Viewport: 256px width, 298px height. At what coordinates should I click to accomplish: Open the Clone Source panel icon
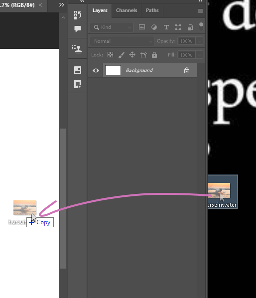77,49
